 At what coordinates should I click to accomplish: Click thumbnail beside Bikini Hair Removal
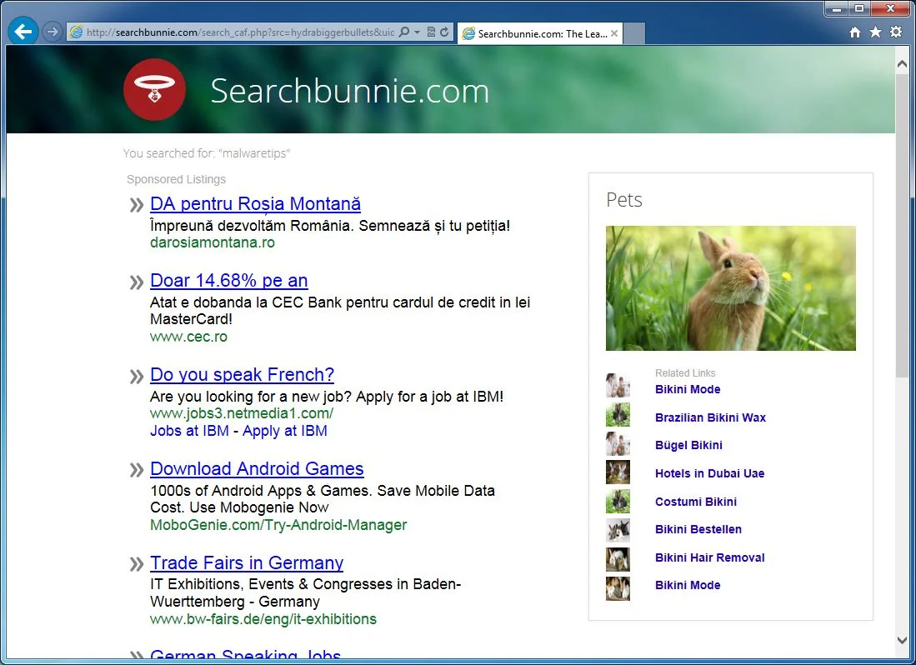coord(618,559)
